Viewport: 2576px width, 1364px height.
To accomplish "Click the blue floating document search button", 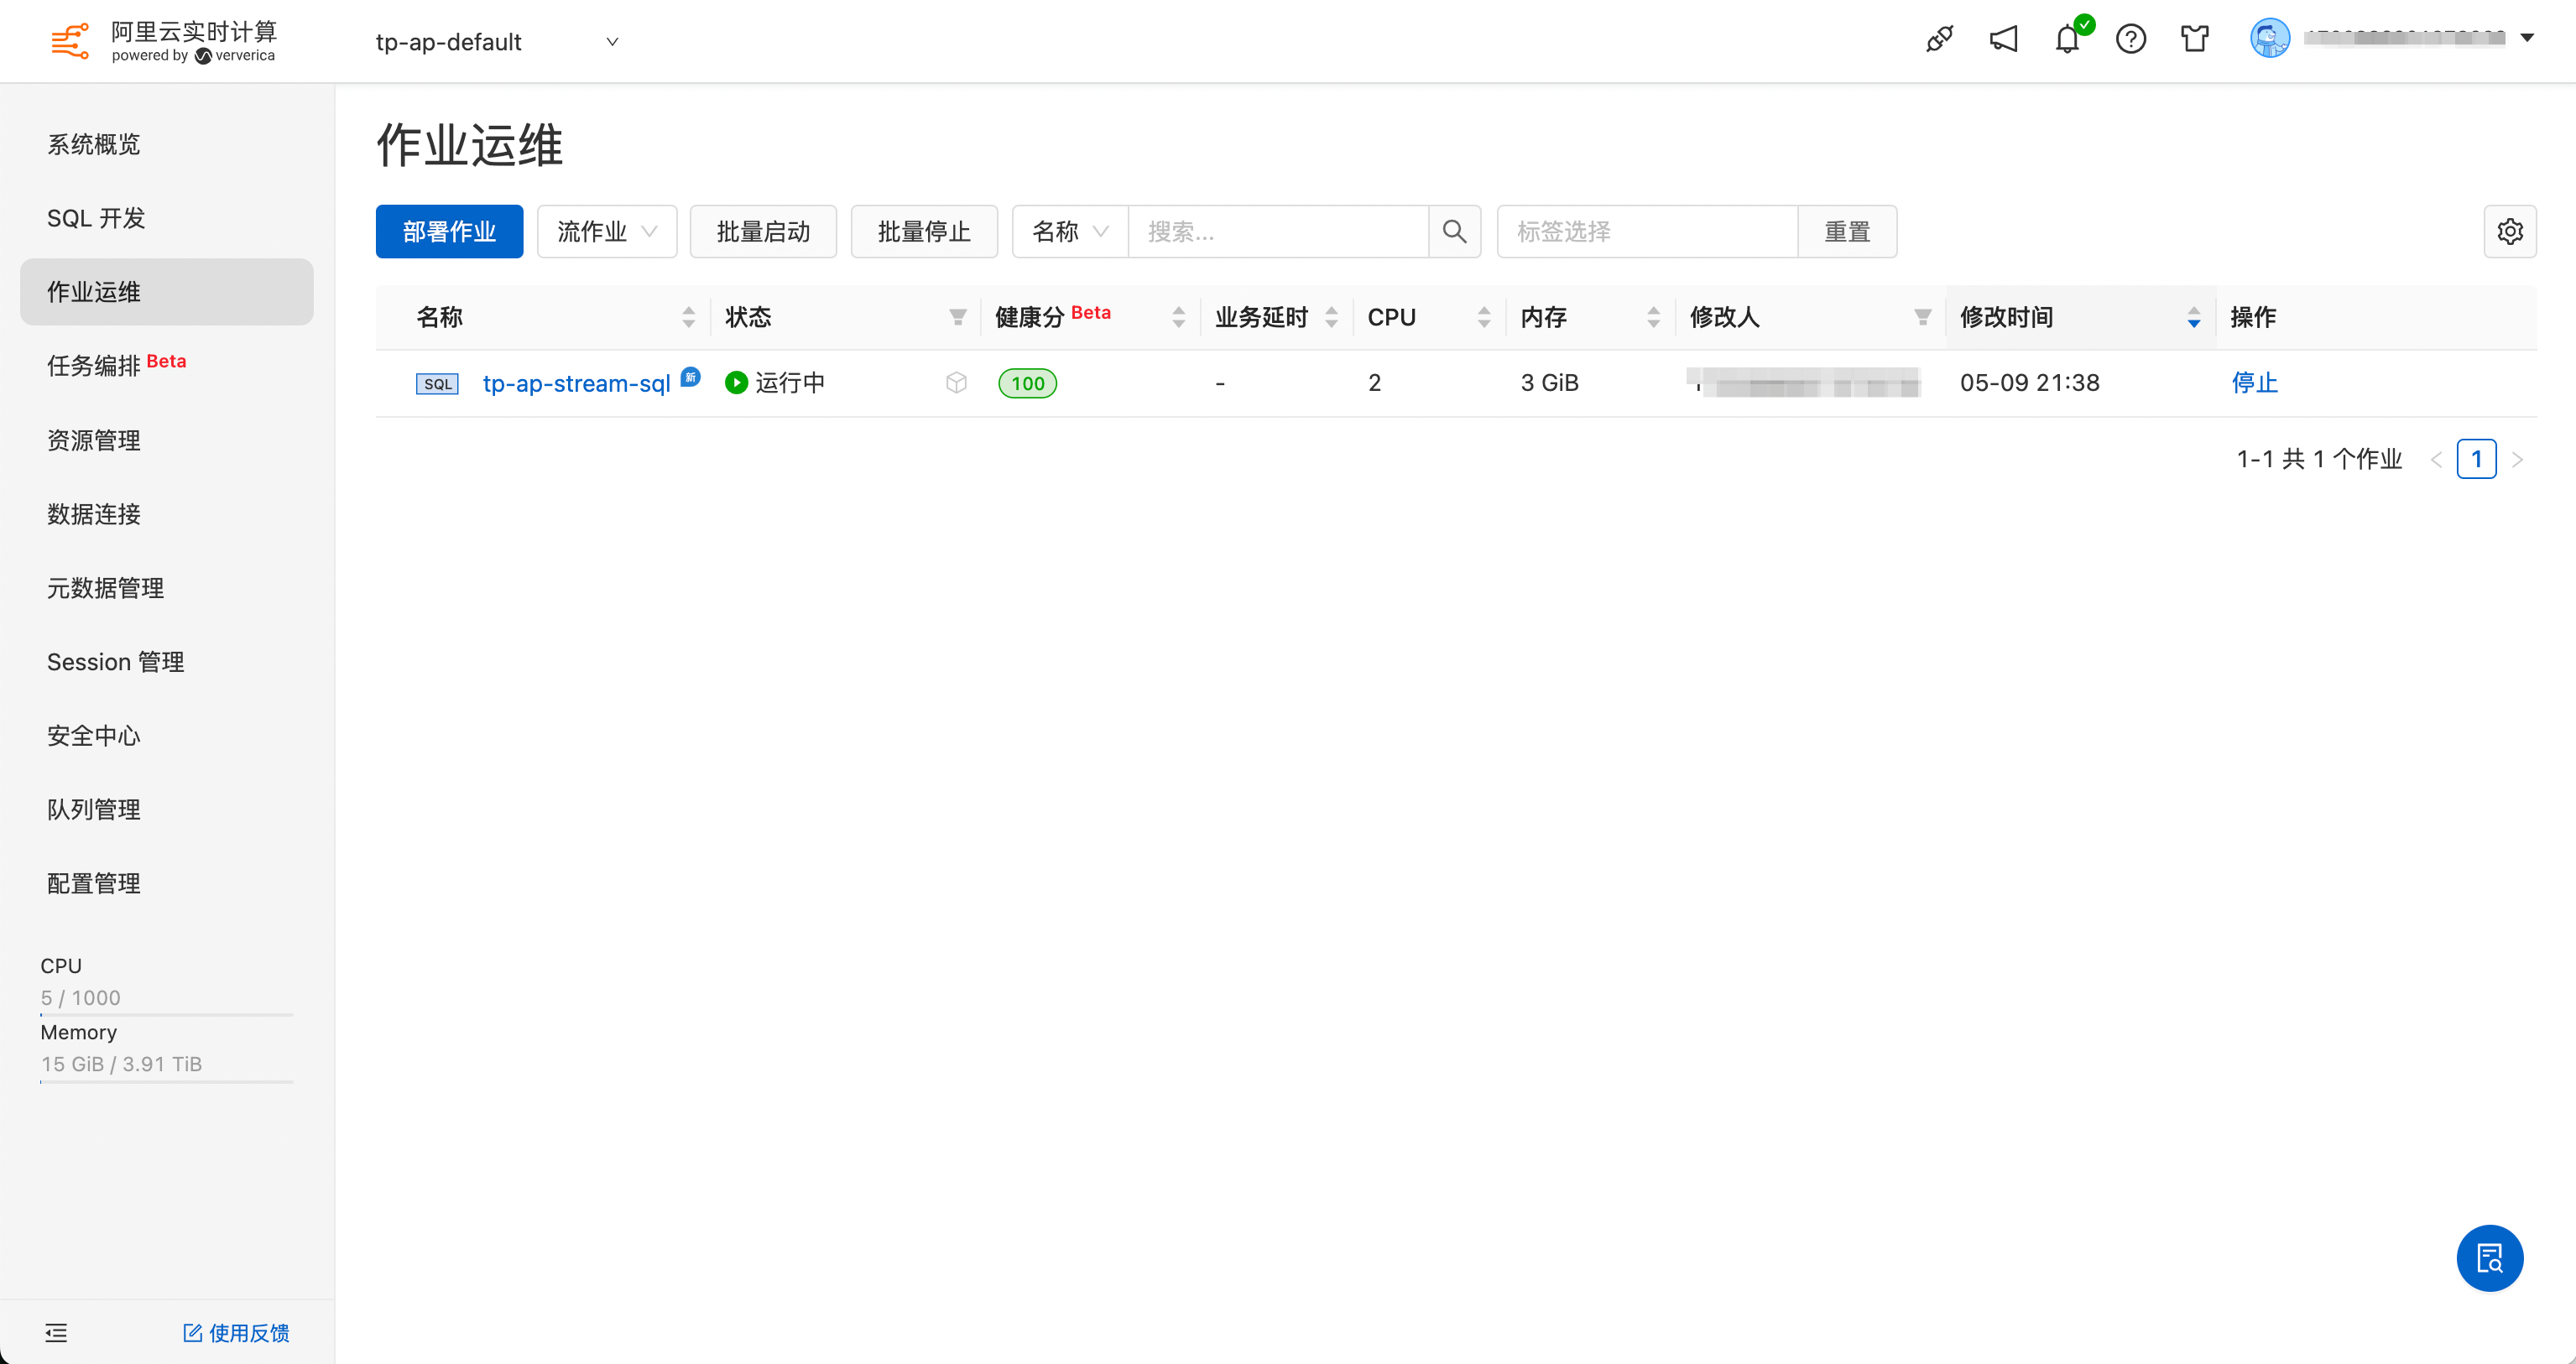I will 2489,1258.
